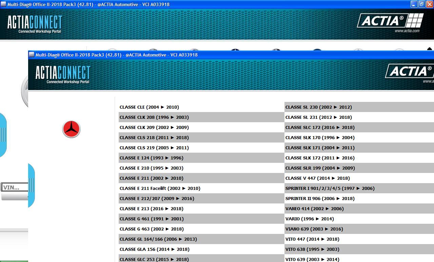The width and height of the screenshot is (434, 262).
Task: Pick CLASSE E 212/207 (2009 ► 2016)
Action: 201,198
